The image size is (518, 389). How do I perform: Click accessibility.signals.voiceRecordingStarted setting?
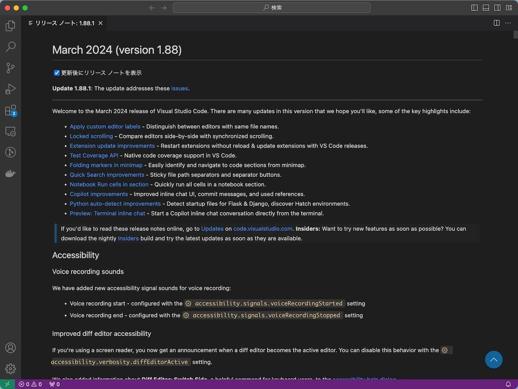(268, 304)
